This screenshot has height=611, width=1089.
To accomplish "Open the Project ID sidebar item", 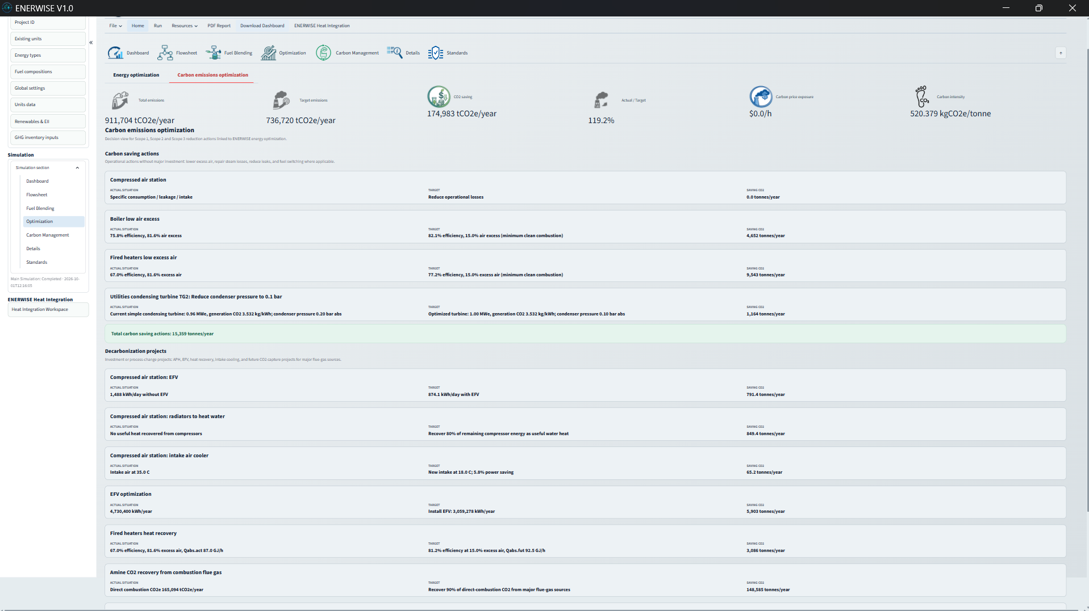I will pyautogui.click(x=48, y=23).
